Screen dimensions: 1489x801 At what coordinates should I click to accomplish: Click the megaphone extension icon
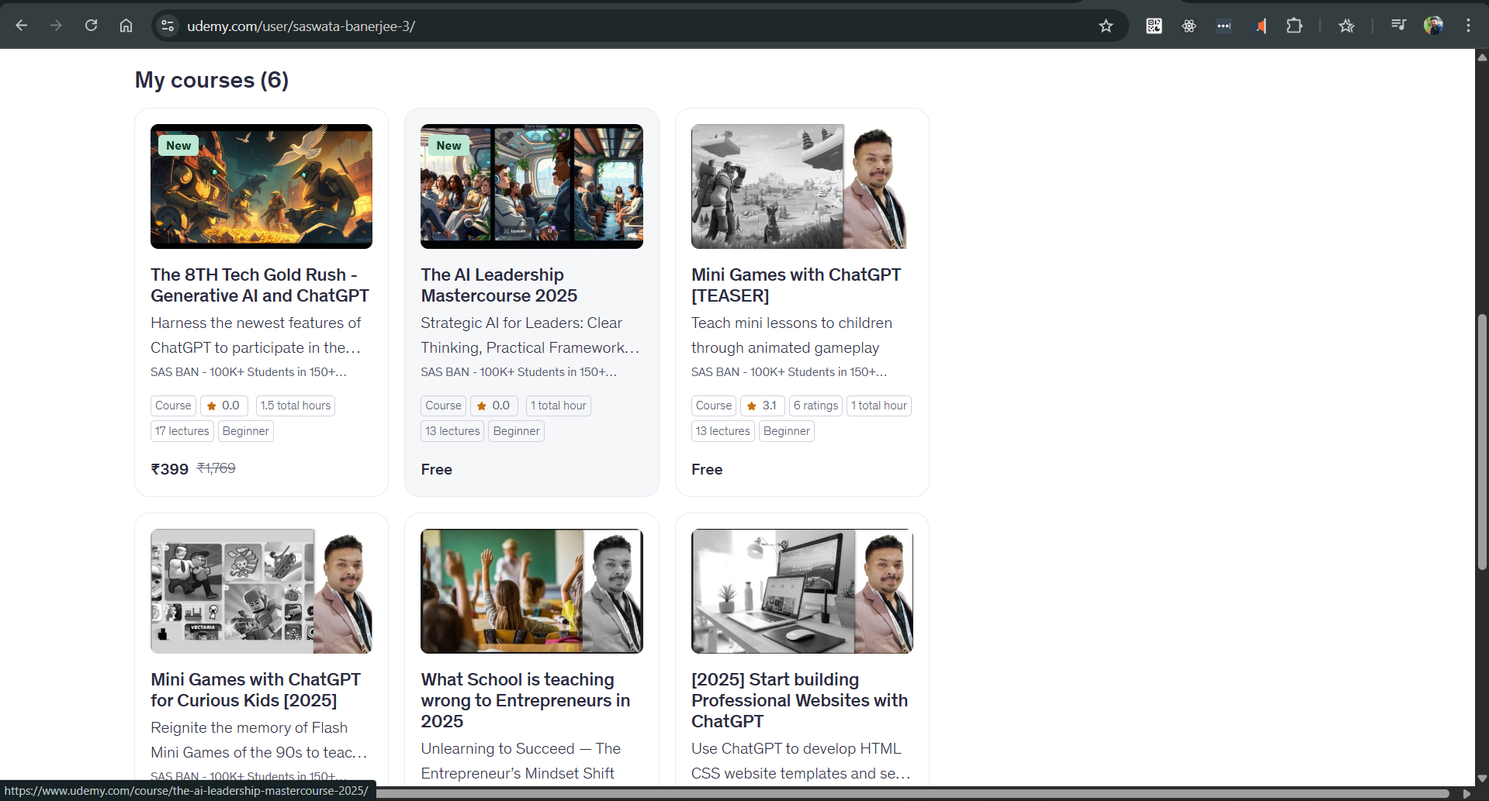pos(1259,26)
